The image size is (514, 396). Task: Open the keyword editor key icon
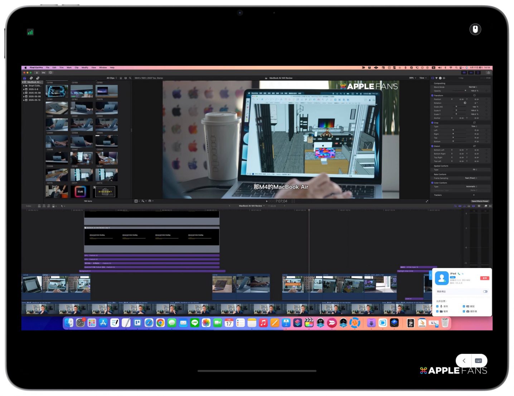[x=44, y=73]
